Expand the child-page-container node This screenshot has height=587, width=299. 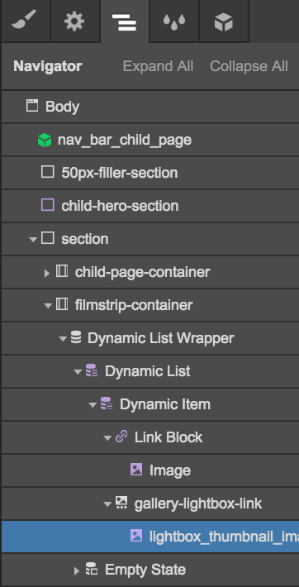[x=47, y=273]
